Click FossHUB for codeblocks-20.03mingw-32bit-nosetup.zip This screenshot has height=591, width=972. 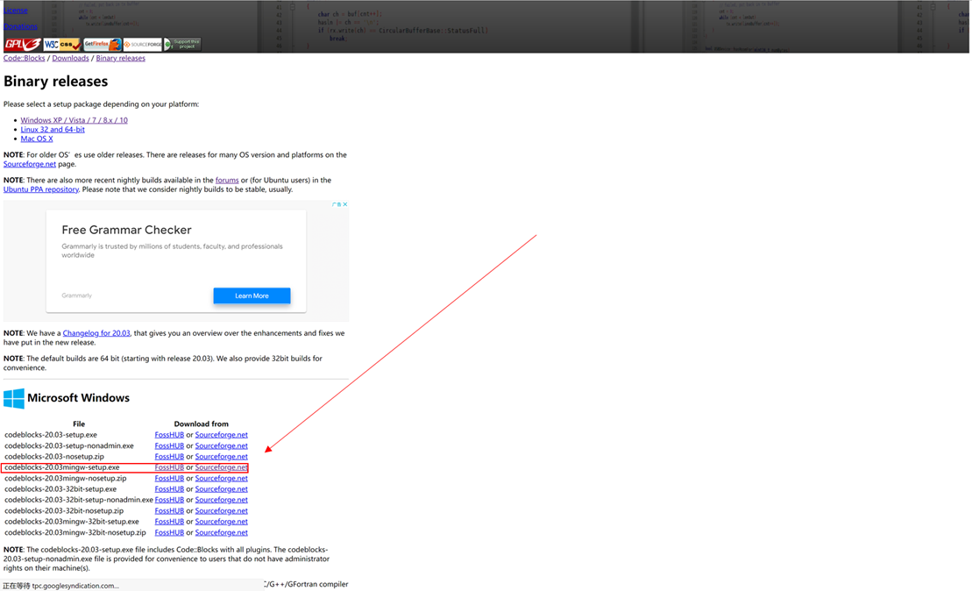point(169,533)
